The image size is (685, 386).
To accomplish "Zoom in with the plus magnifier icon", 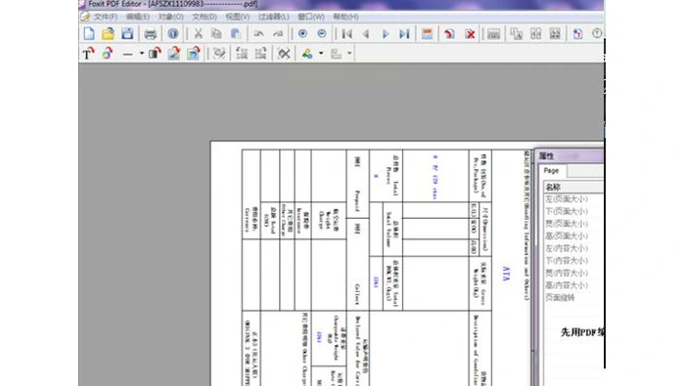I will click(302, 33).
